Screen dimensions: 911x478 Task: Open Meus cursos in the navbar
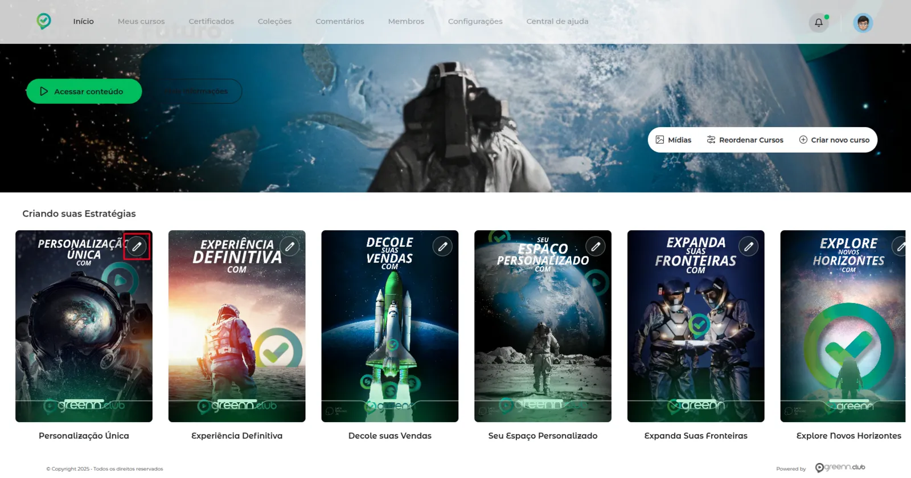[x=141, y=22]
